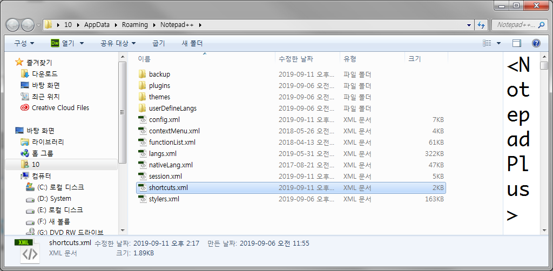Click the change view icon in toolbar
This screenshot has width=553, height=271.
point(487,43)
